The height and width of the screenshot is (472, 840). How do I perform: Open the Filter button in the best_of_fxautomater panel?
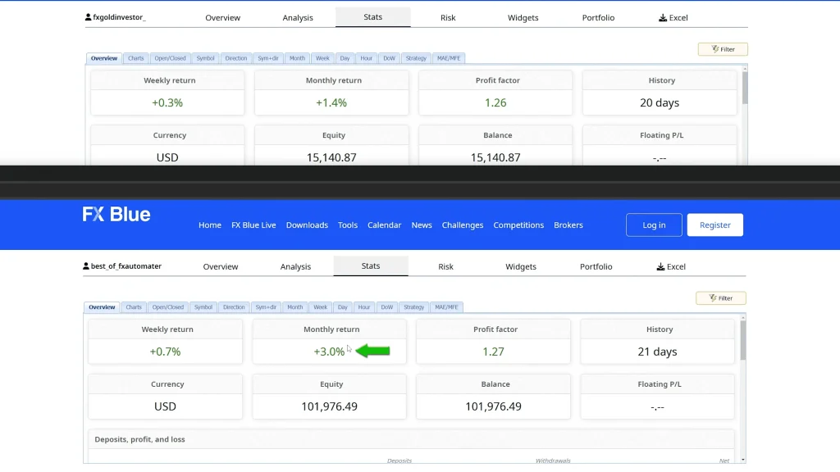[720, 298]
